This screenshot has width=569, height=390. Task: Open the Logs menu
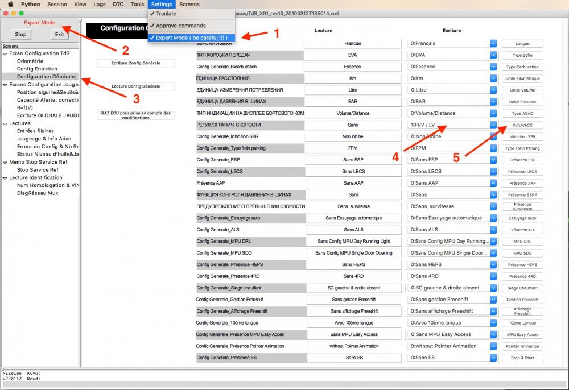[100, 5]
